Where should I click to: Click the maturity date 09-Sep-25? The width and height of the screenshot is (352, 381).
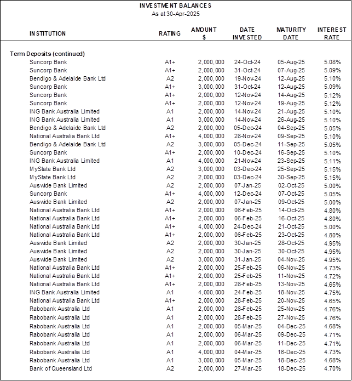[291, 136]
